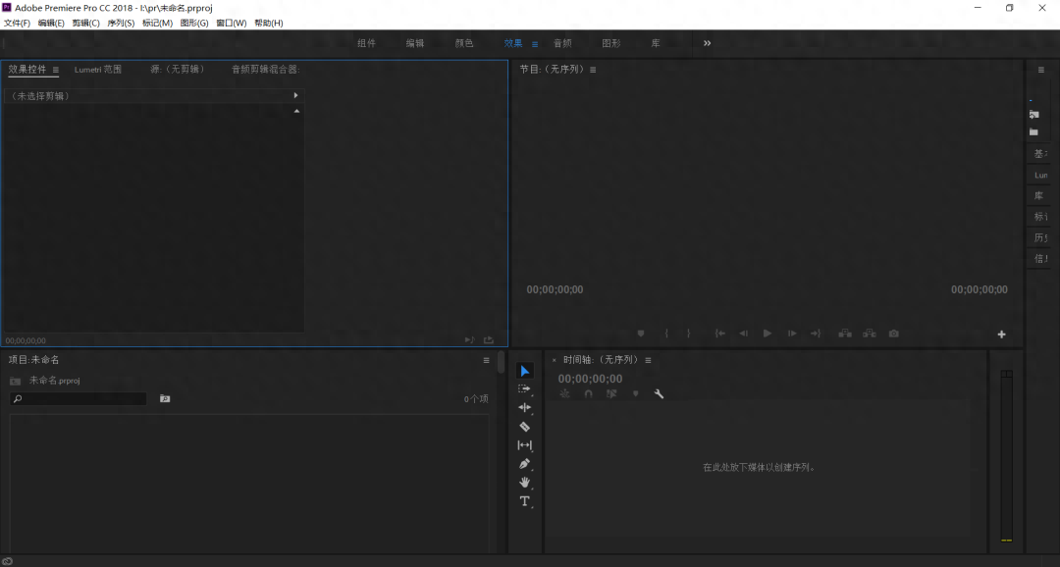Click the New Bin icon beside project search

point(165,398)
